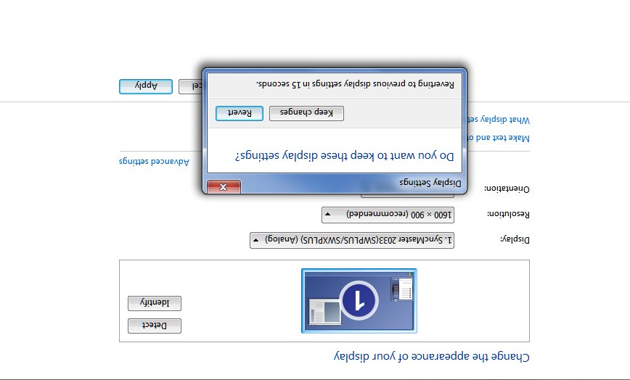The height and width of the screenshot is (380, 630).
Task: Click the Detect button
Action: point(155,326)
